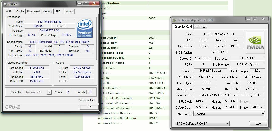This screenshot has height=131, width=272.
Task: Click the Device ID value 10DE - 0295
Action: tap(202, 58)
